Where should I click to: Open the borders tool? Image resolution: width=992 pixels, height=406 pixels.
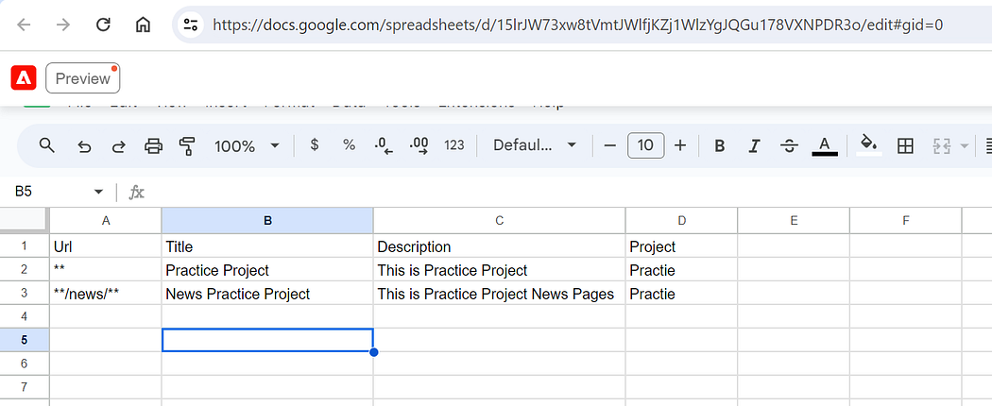pyautogui.click(x=905, y=146)
